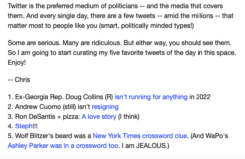Open the "A love story" link
245x159 pixels.
(99, 116)
